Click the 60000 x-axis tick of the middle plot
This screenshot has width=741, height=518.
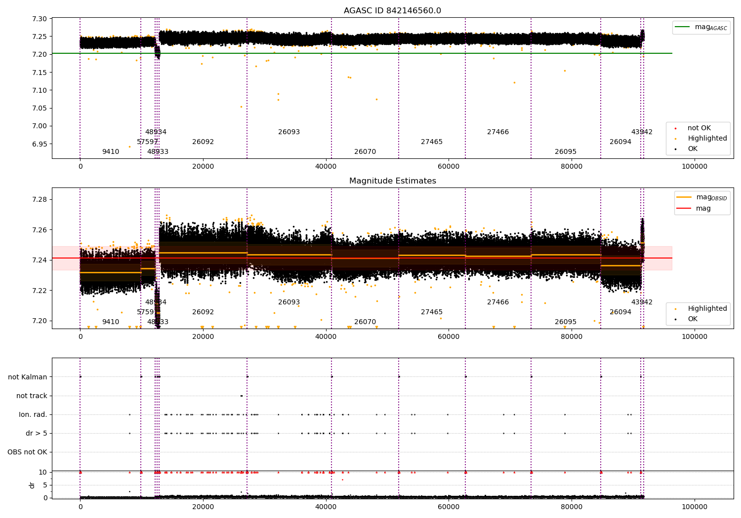(x=449, y=336)
